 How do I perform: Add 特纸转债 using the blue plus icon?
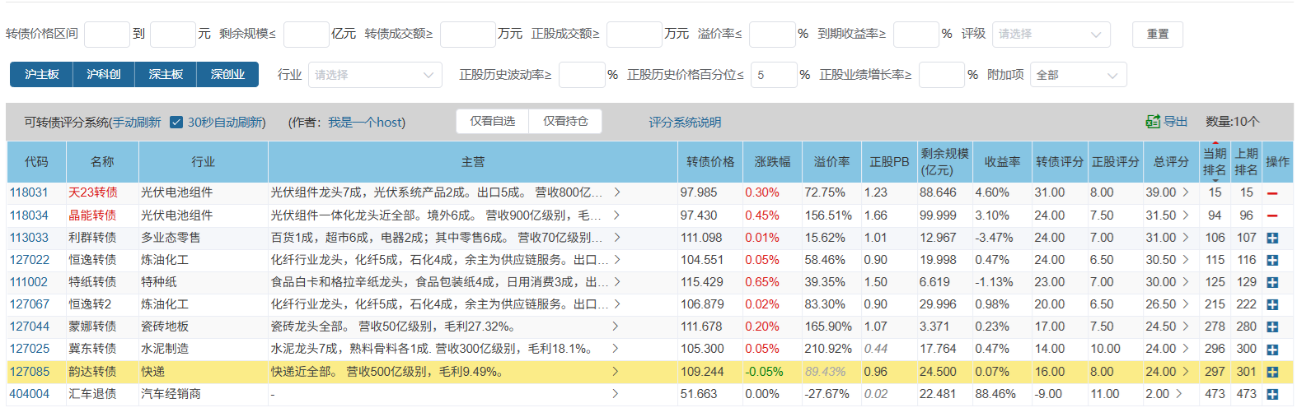(1272, 282)
